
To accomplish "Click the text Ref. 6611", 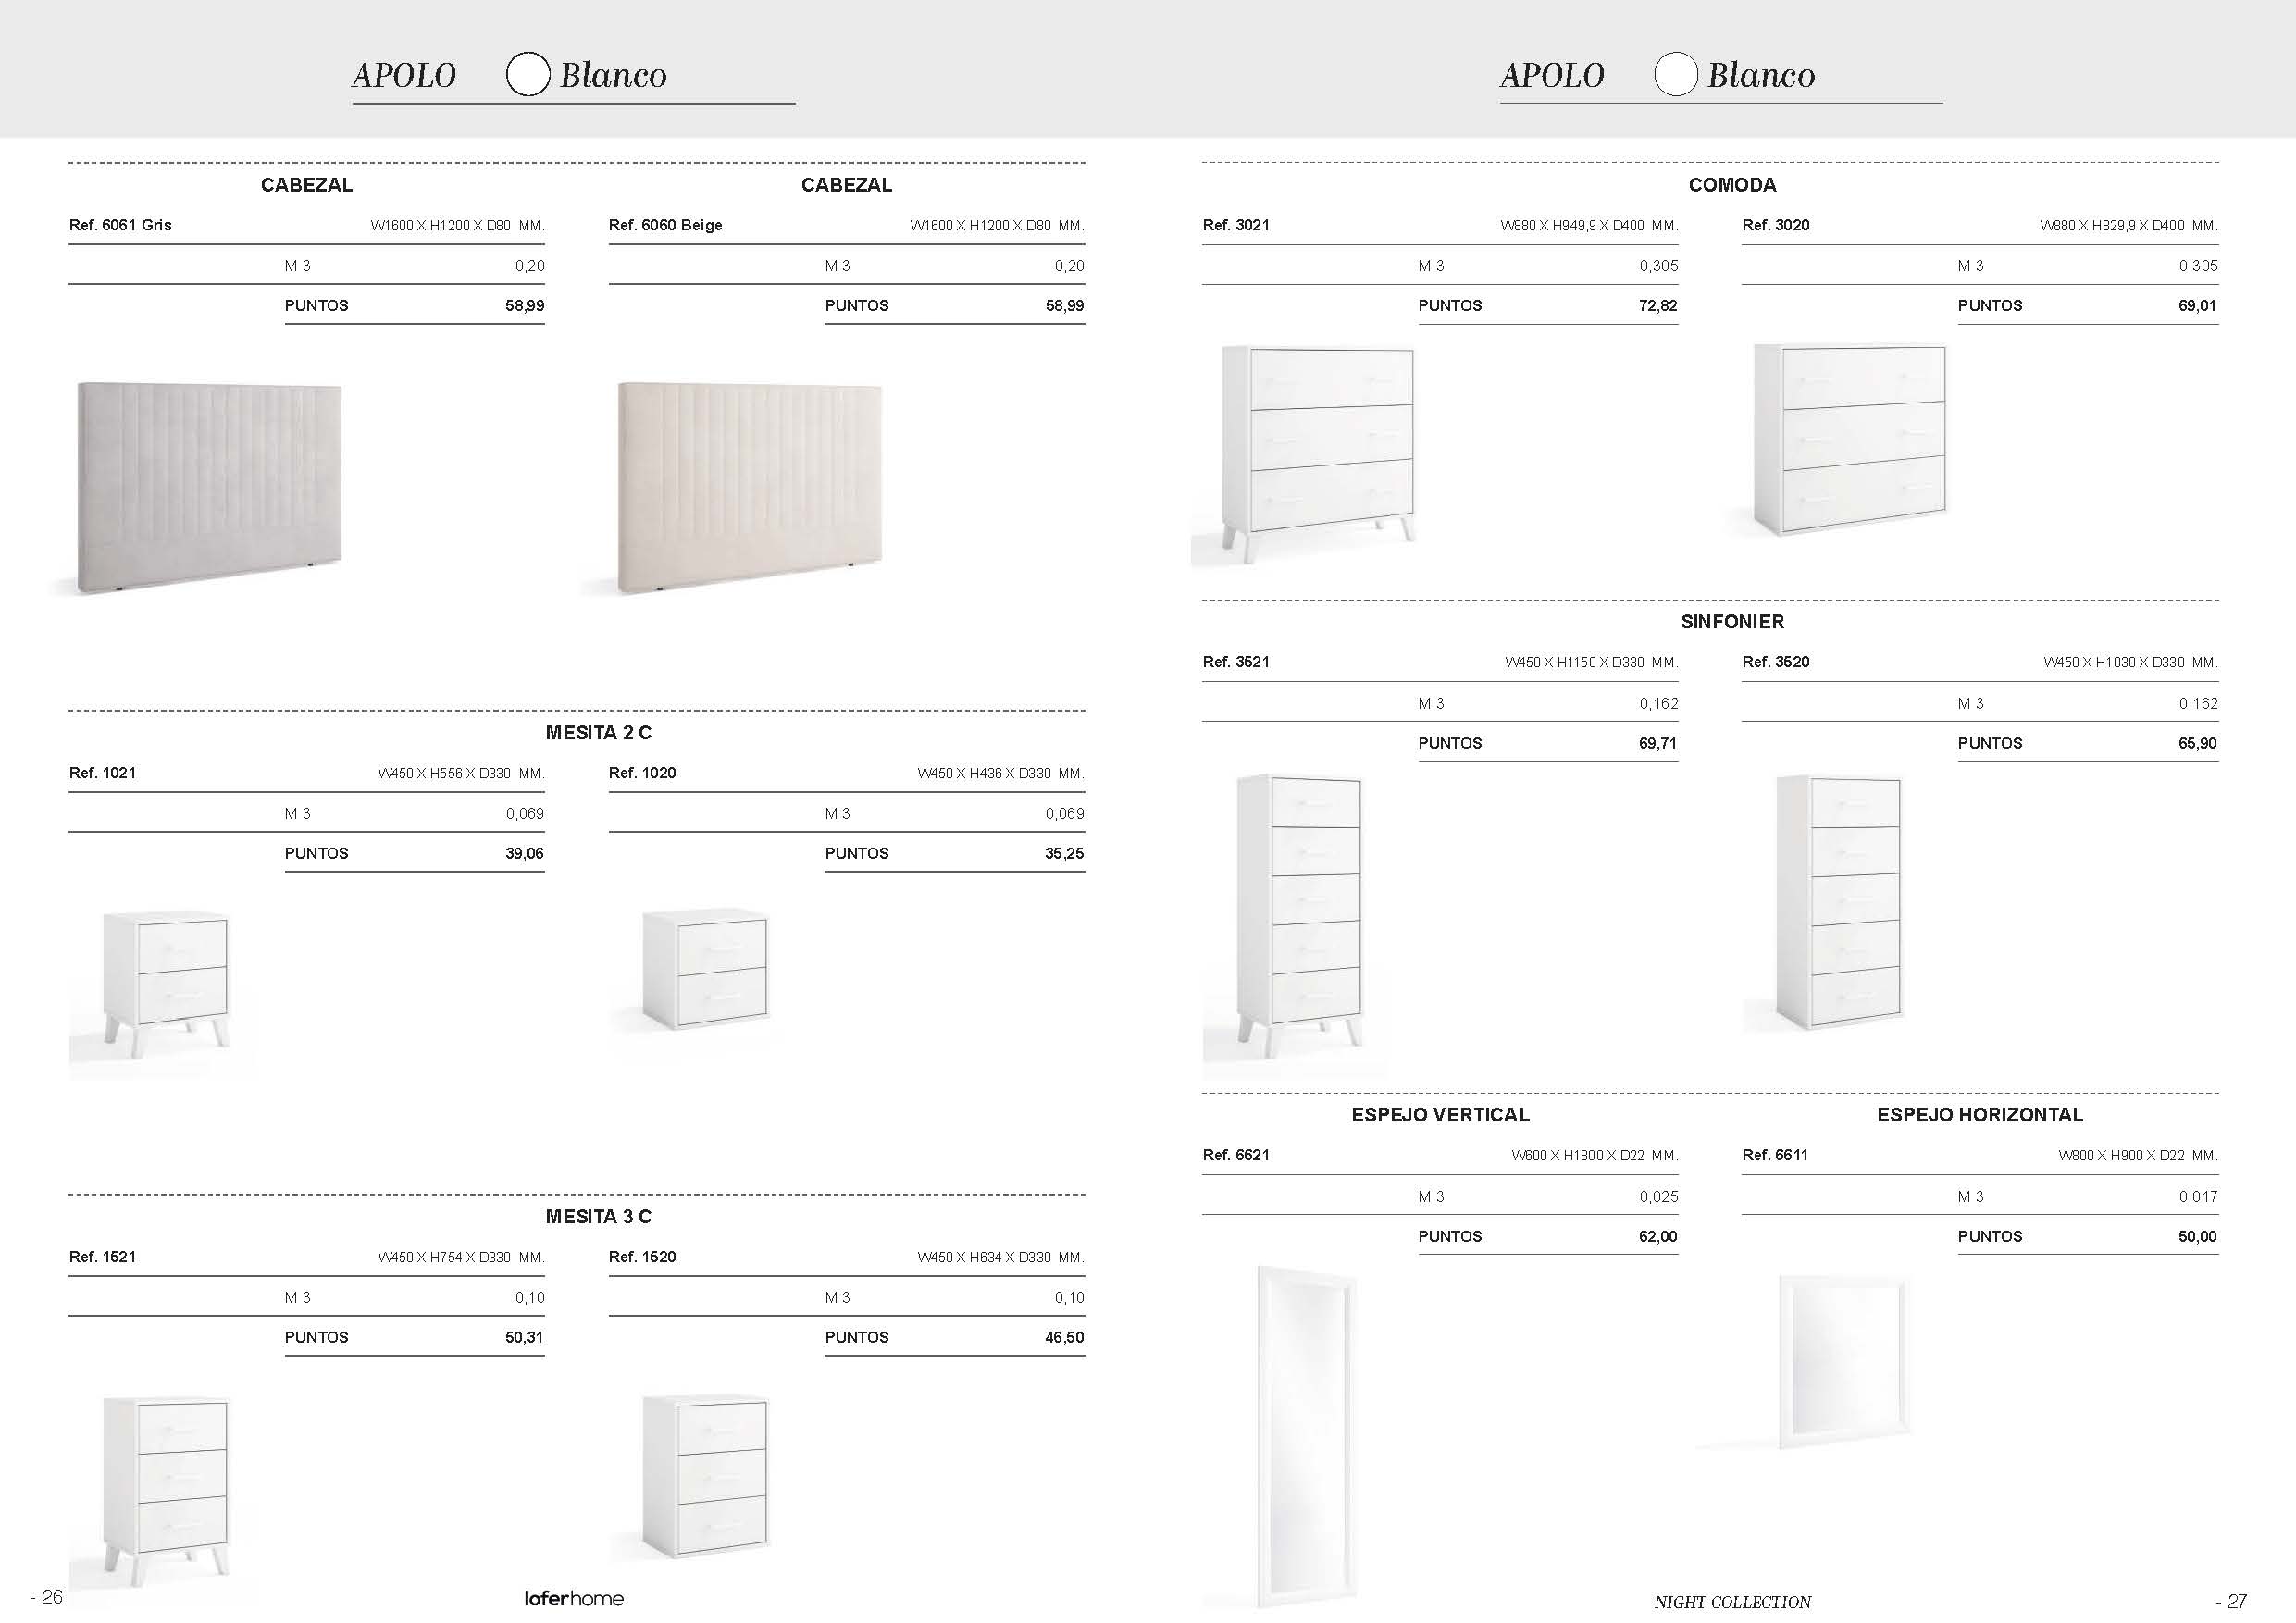I will pyautogui.click(x=1775, y=1155).
